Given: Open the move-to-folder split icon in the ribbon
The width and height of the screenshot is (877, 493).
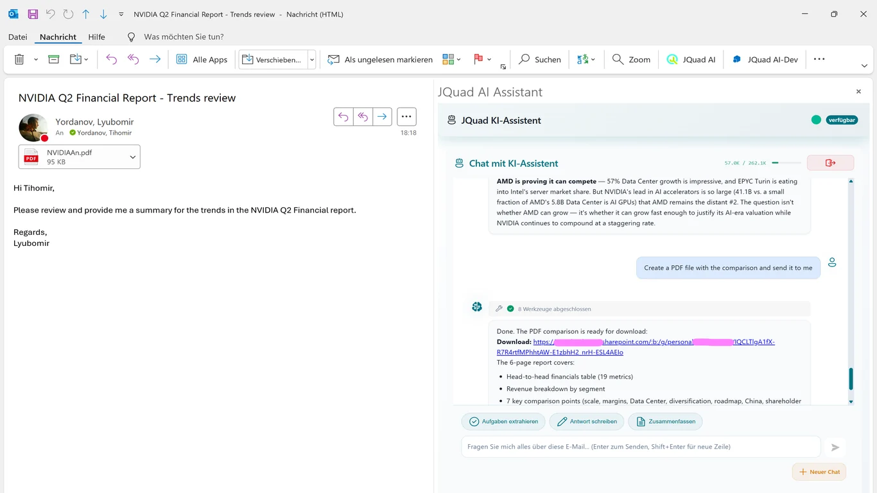Looking at the screenshot, I should [79, 59].
